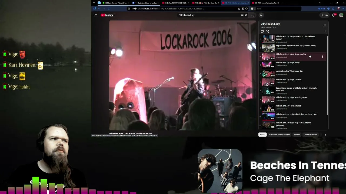The width and height of the screenshot is (346, 194).
Task: Open the browser tab list dropdown
Action: [x=320, y=3]
